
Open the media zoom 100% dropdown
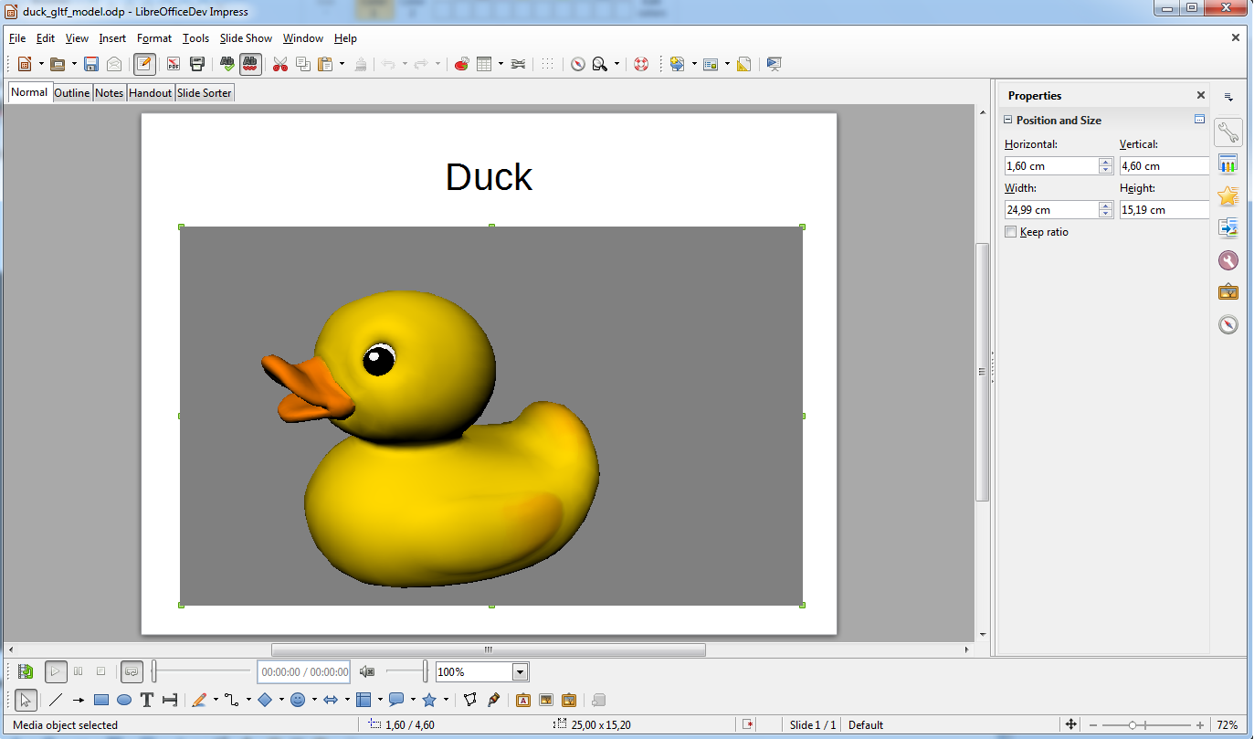pos(520,672)
